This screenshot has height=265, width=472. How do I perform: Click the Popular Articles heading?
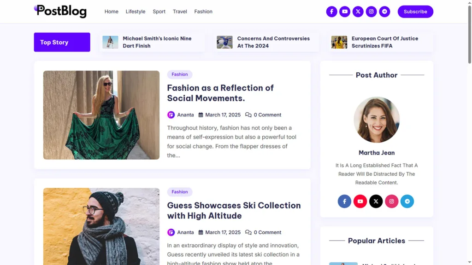pos(377,241)
